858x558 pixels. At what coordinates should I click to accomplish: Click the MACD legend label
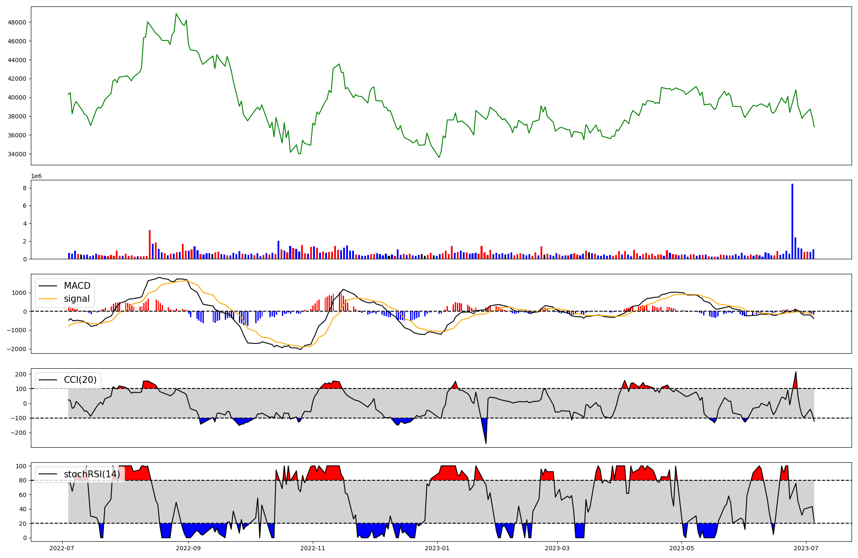coord(77,286)
